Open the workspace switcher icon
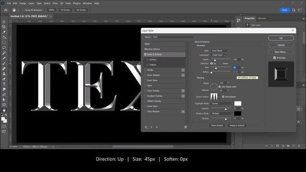The width and height of the screenshot is (306, 172). click(x=300, y=10)
